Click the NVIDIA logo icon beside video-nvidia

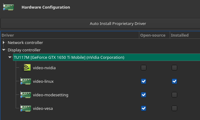point(26,67)
